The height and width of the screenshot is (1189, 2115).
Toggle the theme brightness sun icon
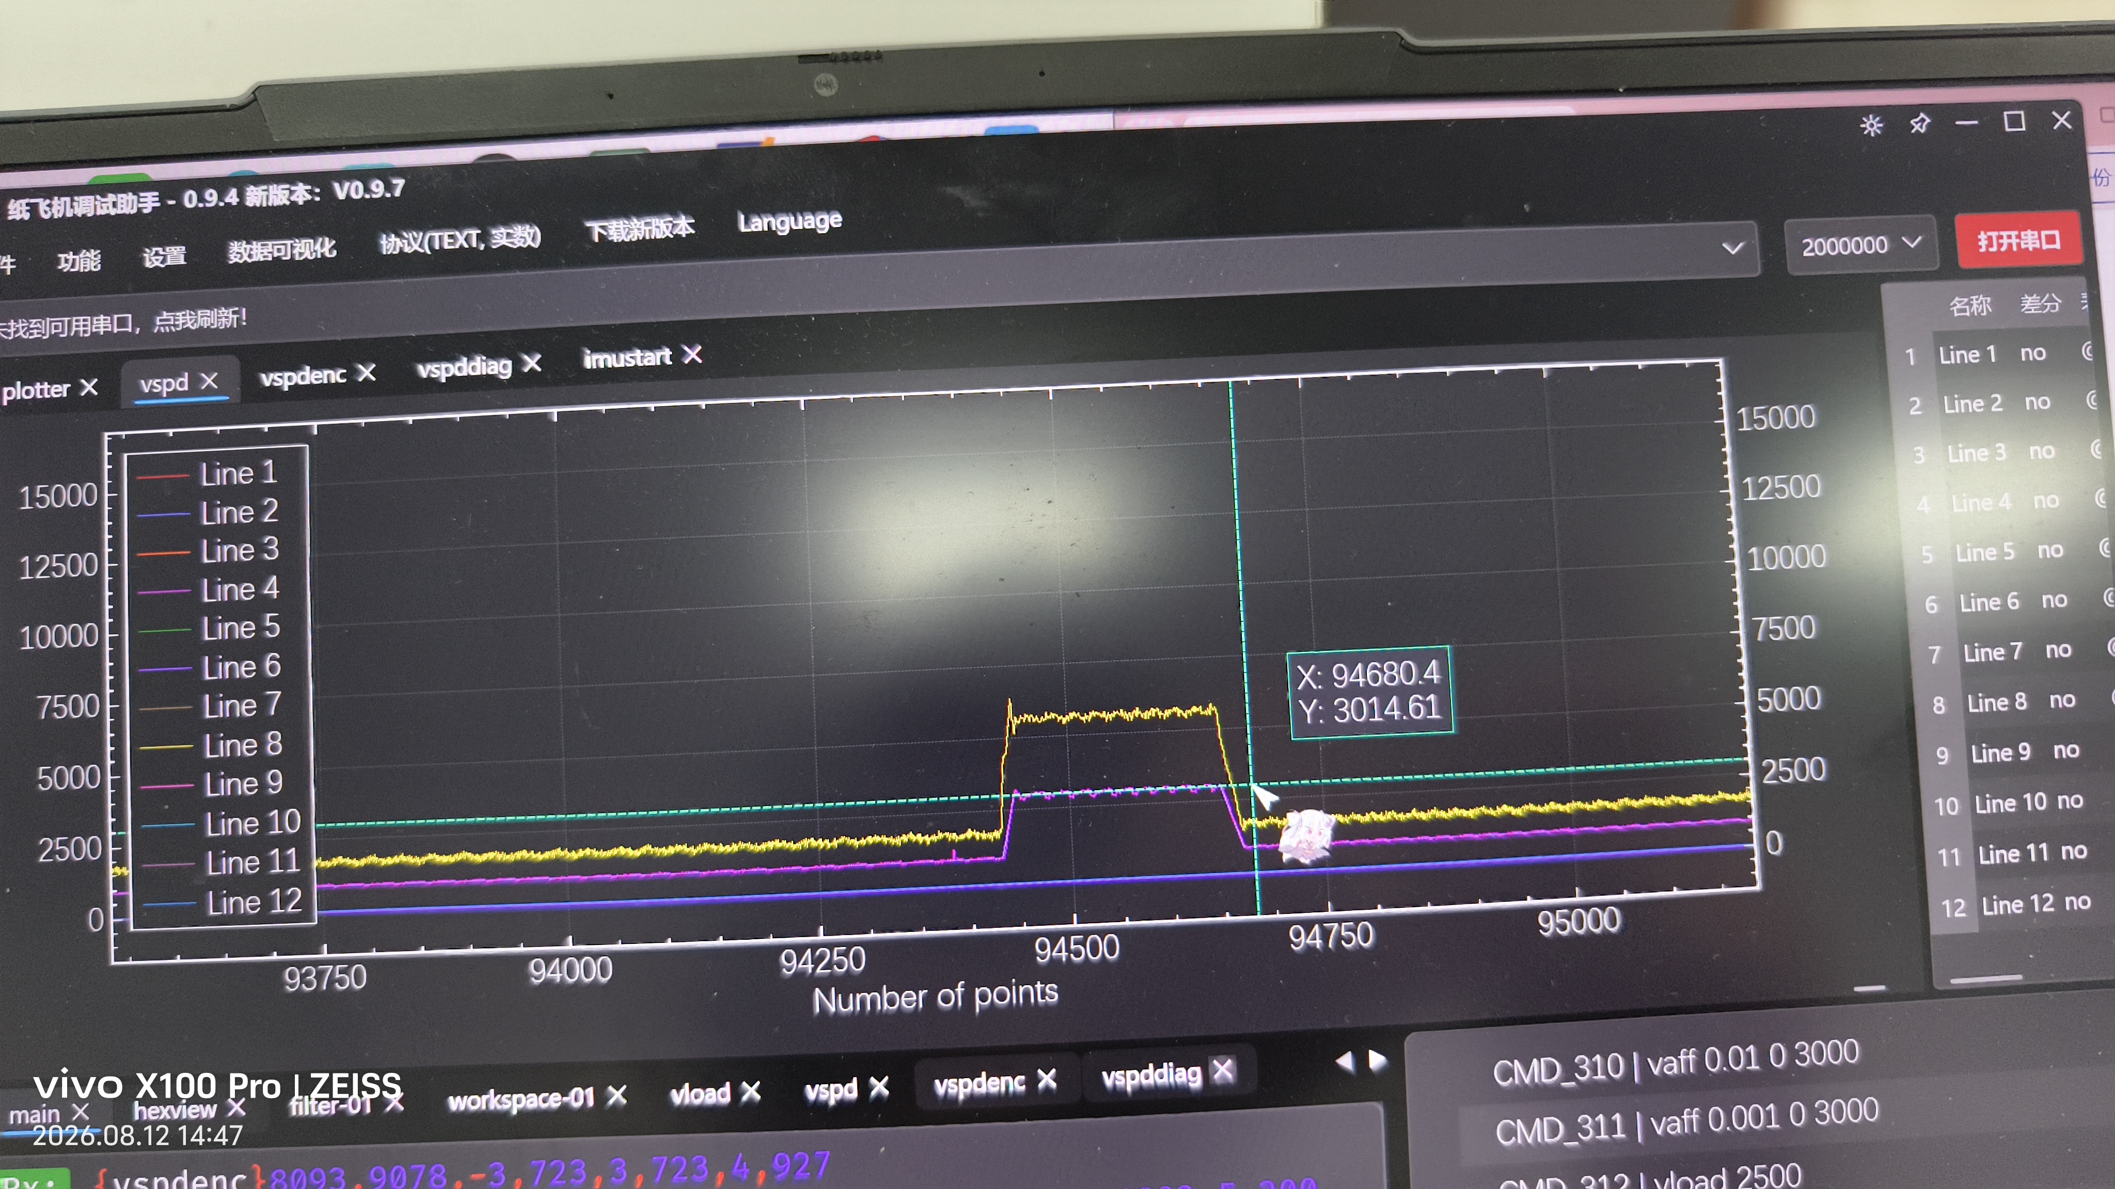tap(1871, 125)
